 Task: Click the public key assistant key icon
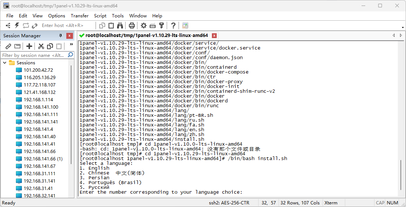tap(162, 26)
